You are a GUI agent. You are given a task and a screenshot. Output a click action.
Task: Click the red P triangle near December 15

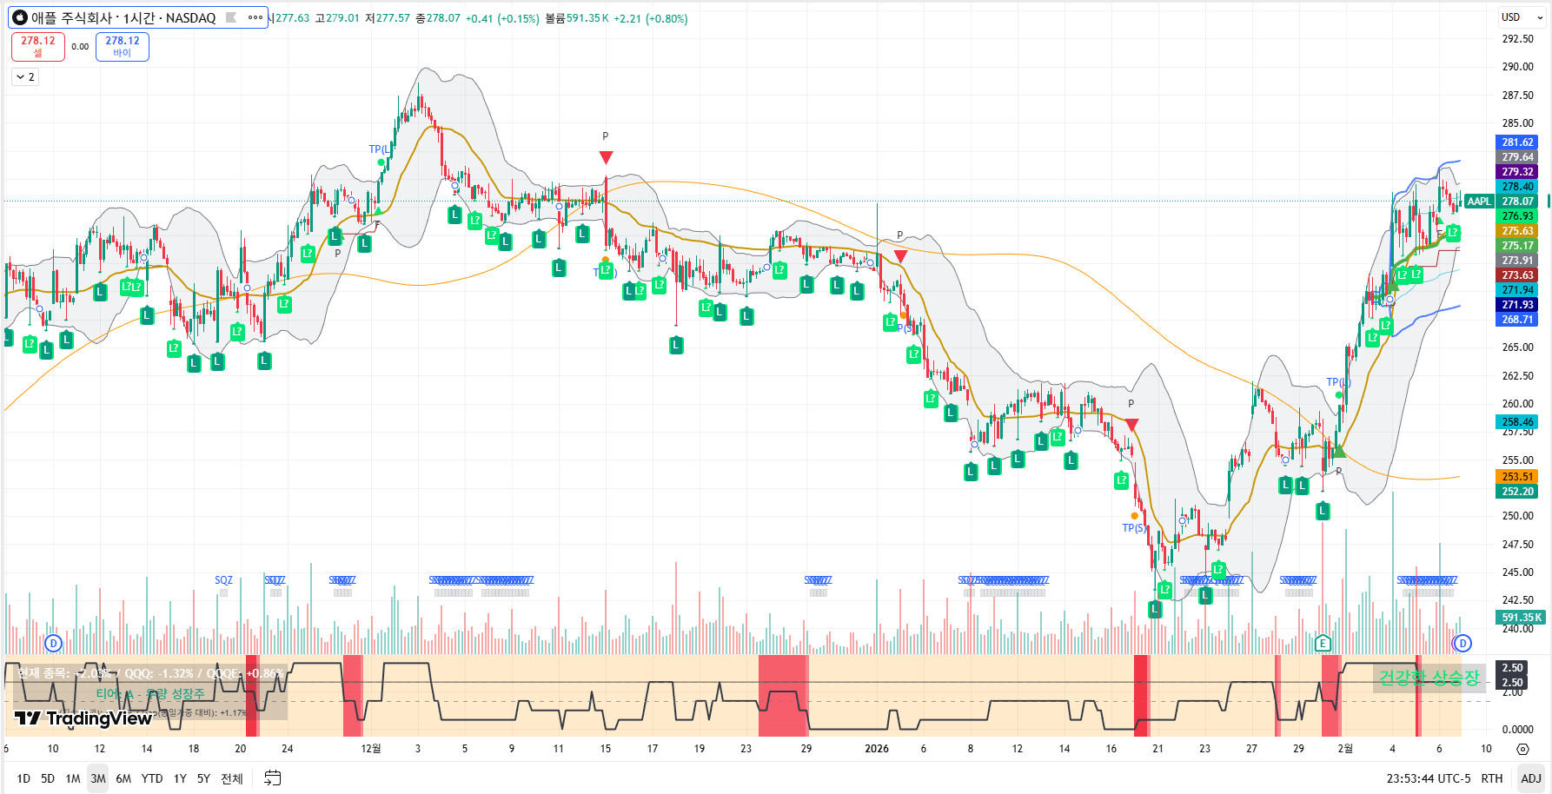606,157
